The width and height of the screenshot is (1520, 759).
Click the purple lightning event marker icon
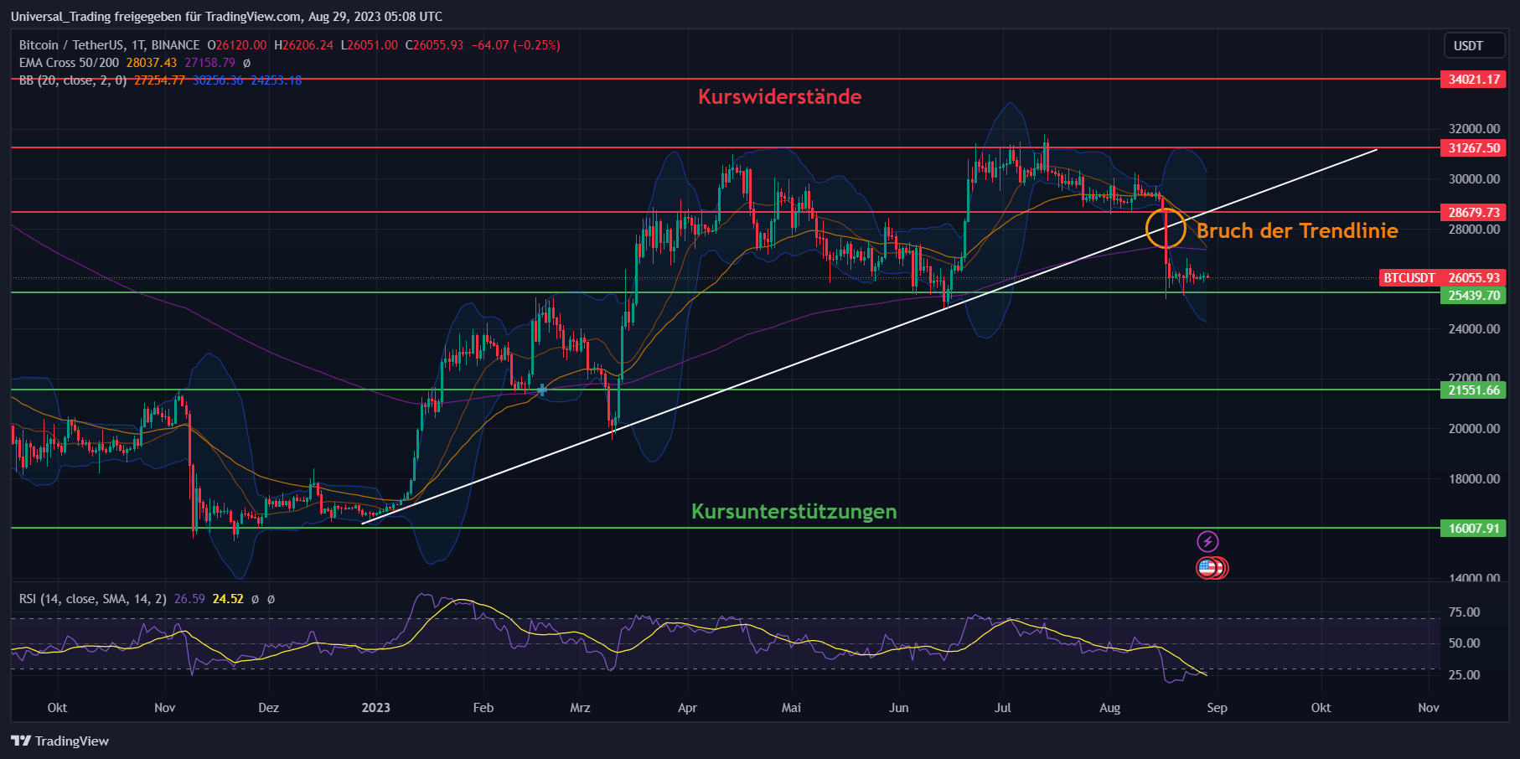coord(1207,540)
